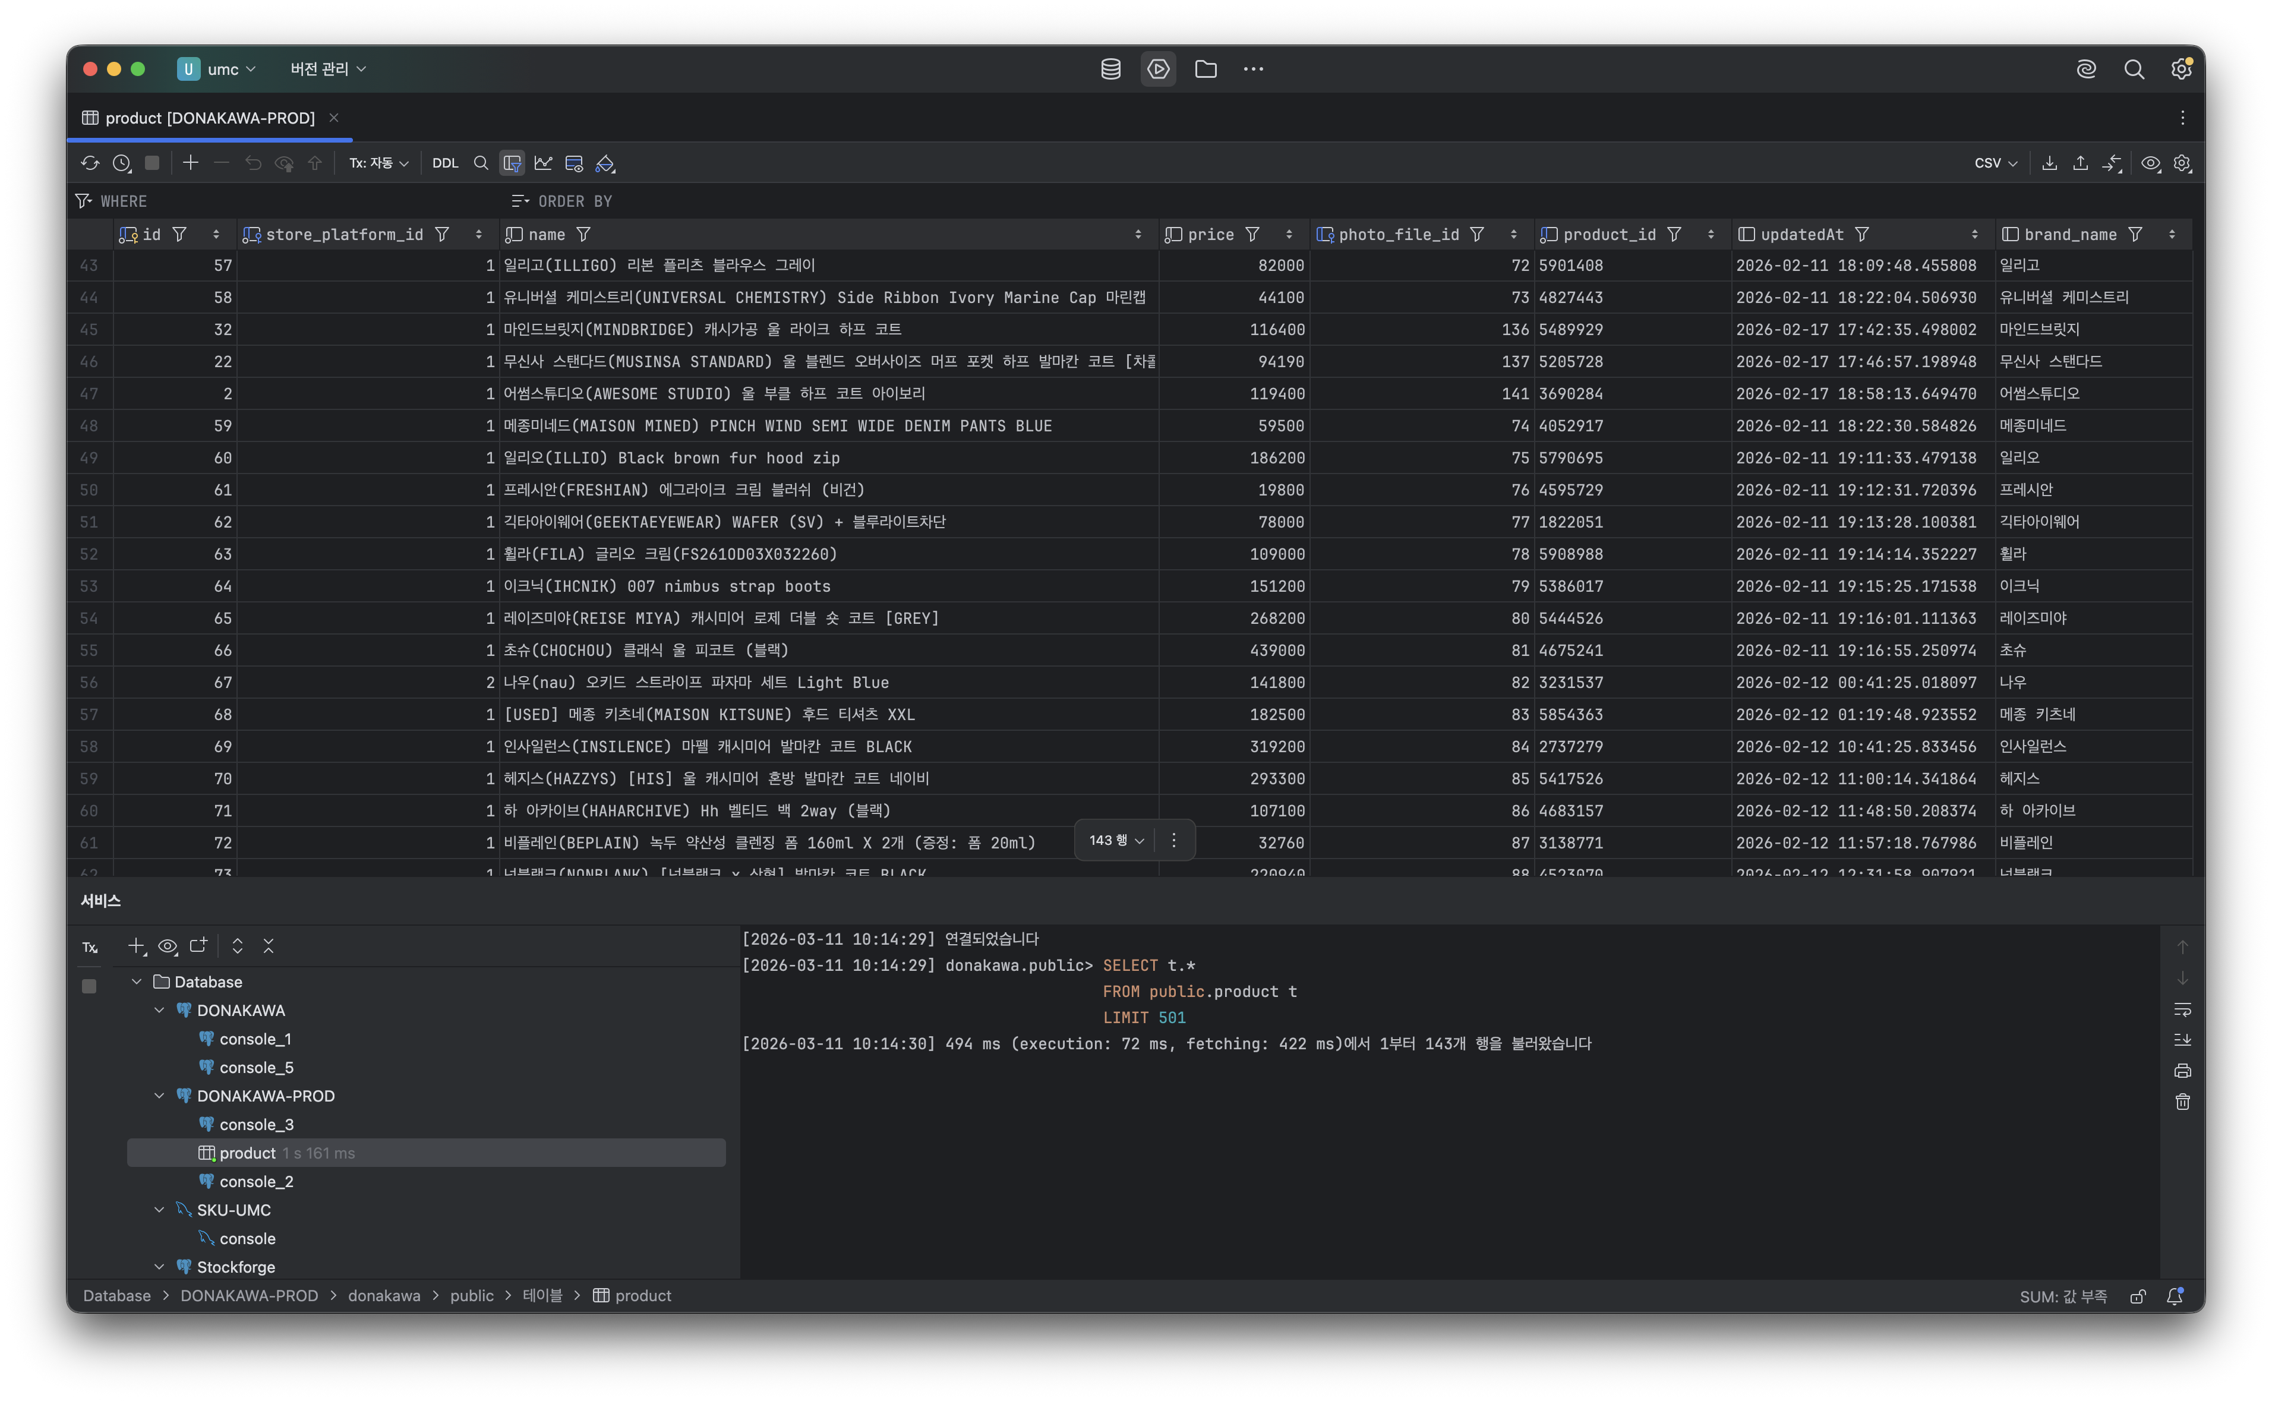This screenshot has height=1401, width=2272.
Task: Submit changes with upload arrow icon
Action: (2080, 163)
